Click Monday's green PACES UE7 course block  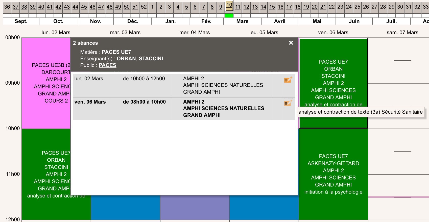(46, 174)
